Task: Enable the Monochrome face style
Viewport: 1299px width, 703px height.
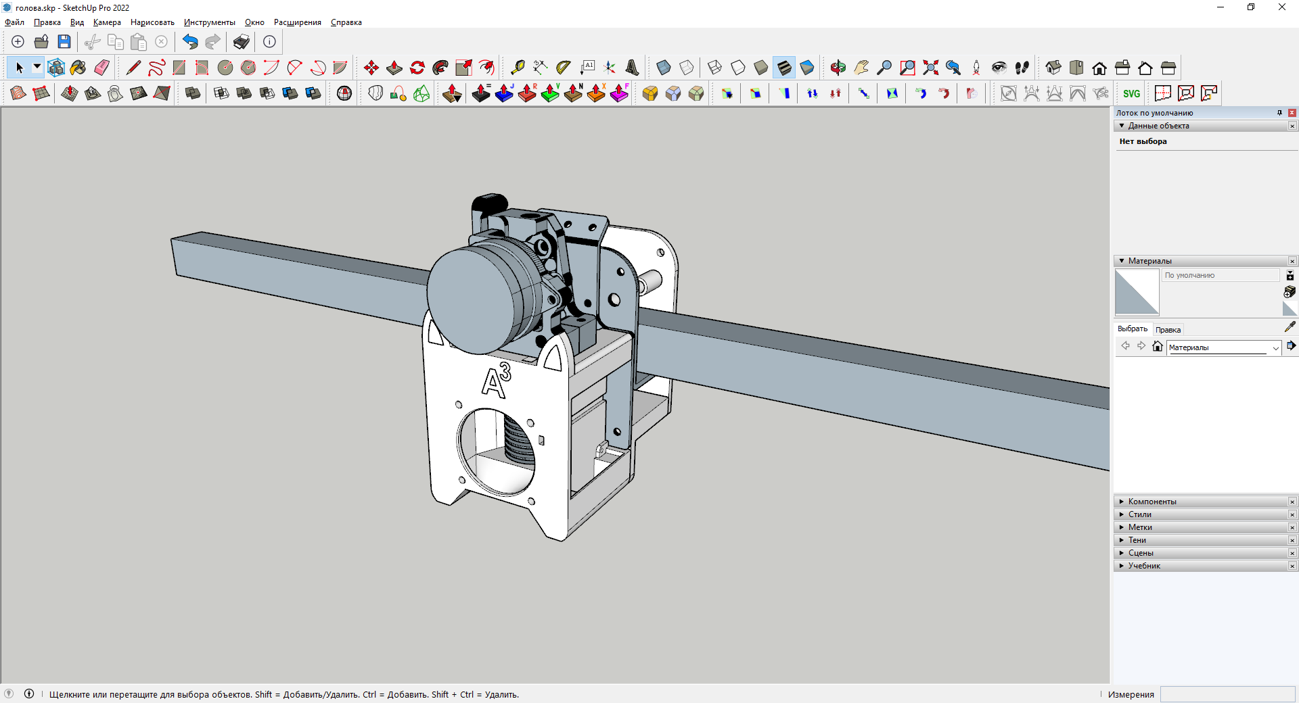Action: tap(807, 68)
